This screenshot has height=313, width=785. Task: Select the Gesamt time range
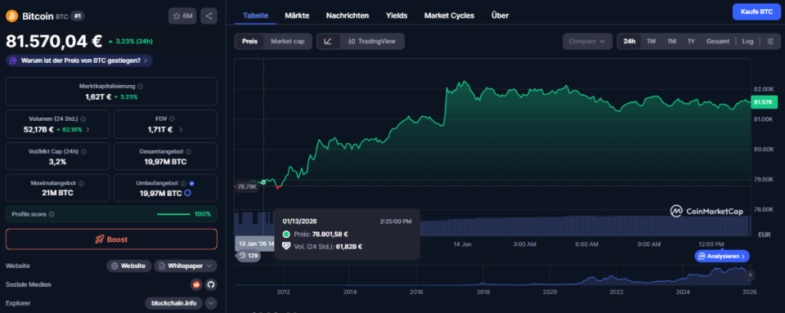click(x=718, y=41)
